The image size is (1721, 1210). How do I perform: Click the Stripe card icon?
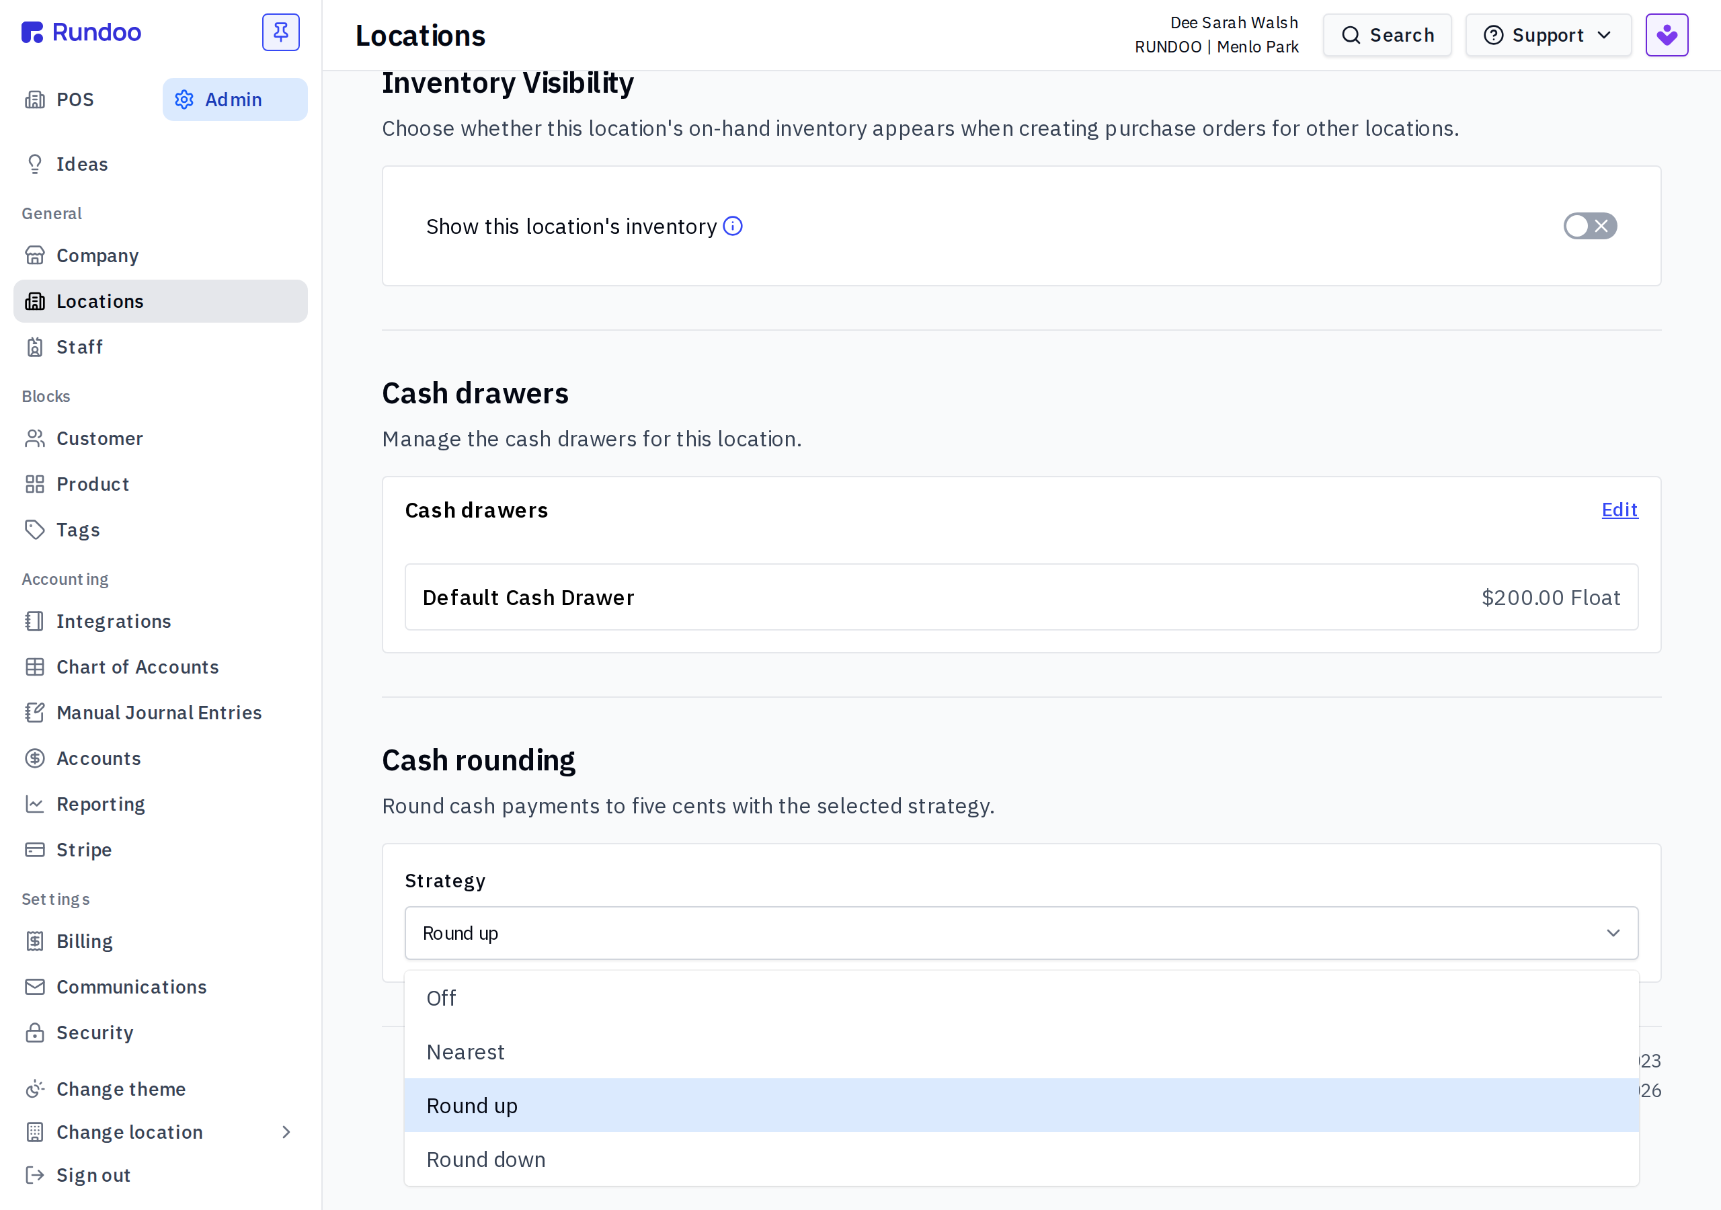34,850
